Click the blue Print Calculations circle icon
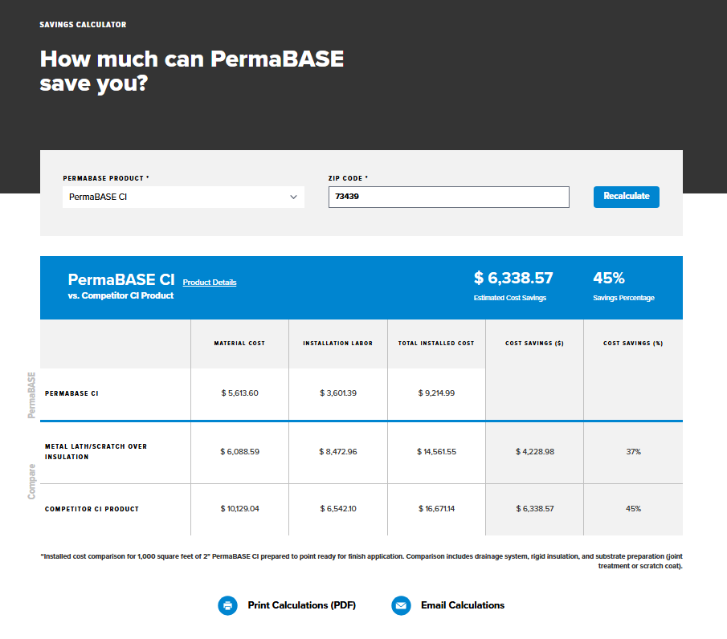Viewport: 727px width, 639px height. point(228,605)
